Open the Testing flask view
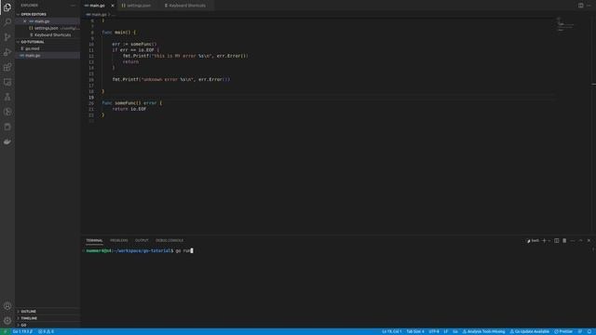 coord(7,97)
